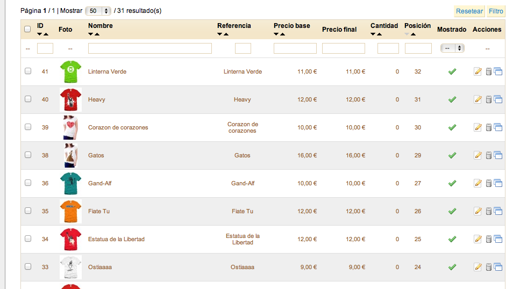This screenshot has width=520, height=289.
Task: Click the Nombre filter input field
Action: tap(150, 48)
